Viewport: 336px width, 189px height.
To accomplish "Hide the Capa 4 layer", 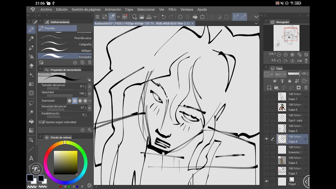I will (x=266, y=139).
